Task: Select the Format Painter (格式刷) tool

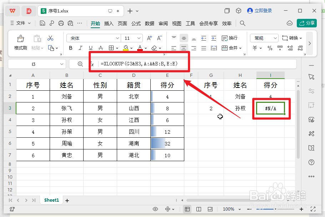Action: pyautogui.click(x=20, y=42)
